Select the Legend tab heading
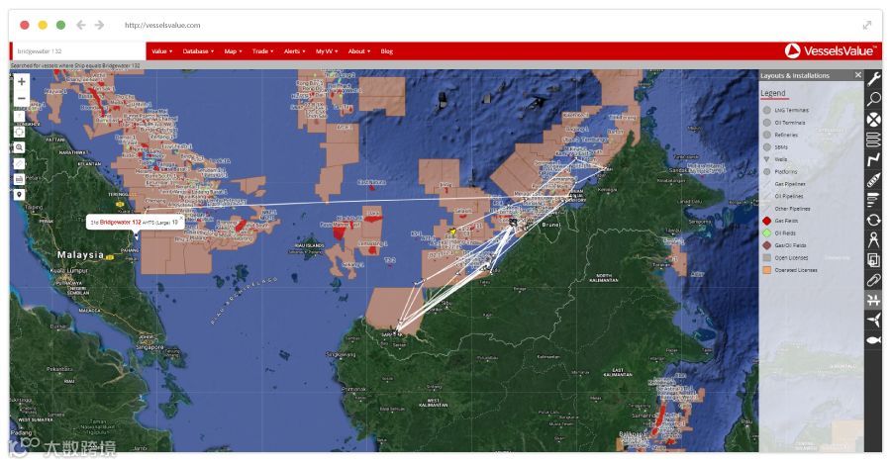This screenshot has width=891, height=465. (773, 93)
